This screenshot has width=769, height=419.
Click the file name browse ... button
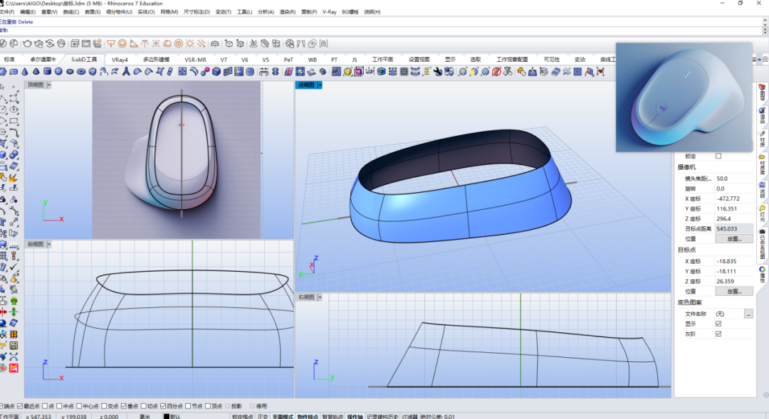(x=748, y=314)
